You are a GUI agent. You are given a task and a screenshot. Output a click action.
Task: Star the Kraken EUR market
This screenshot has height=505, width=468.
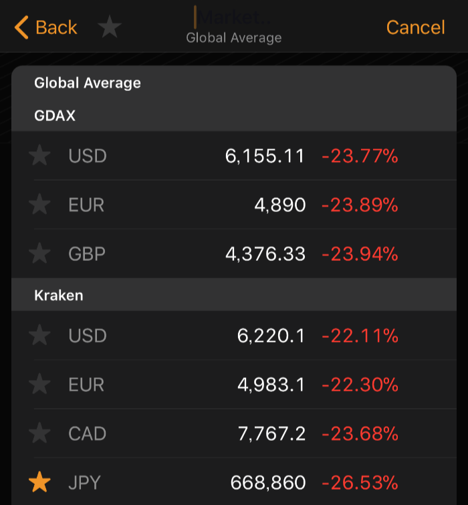tap(40, 385)
